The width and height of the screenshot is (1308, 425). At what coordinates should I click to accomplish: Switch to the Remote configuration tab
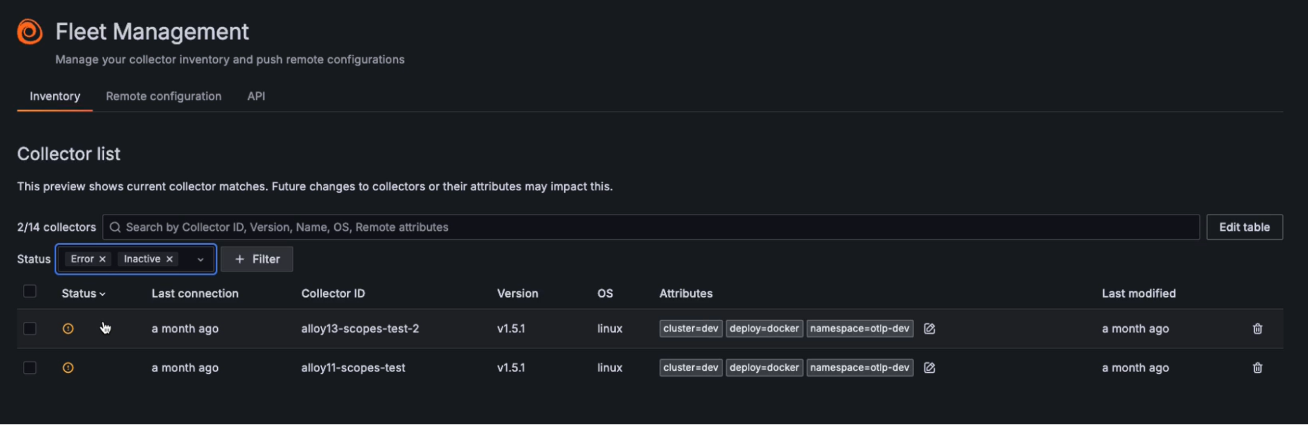[x=164, y=96]
